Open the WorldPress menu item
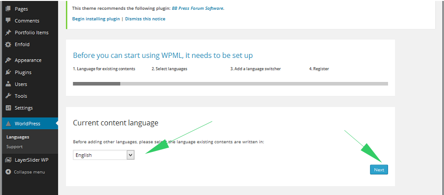The width and height of the screenshot is (444, 195). (x=27, y=124)
